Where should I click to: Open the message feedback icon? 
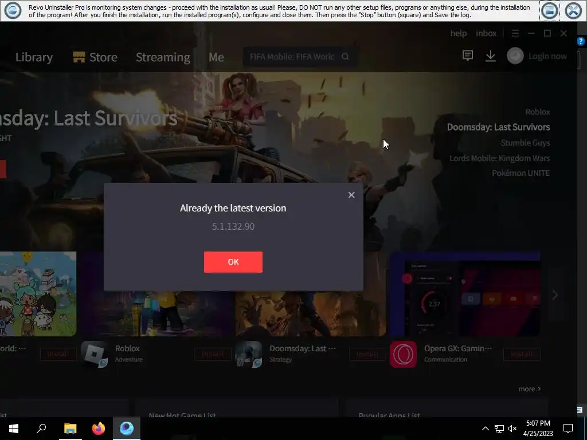[x=468, y=56]
